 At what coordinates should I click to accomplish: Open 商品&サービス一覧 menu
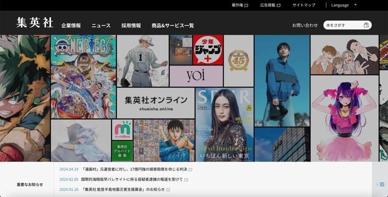pyautogui.click(x=173, y=25)
